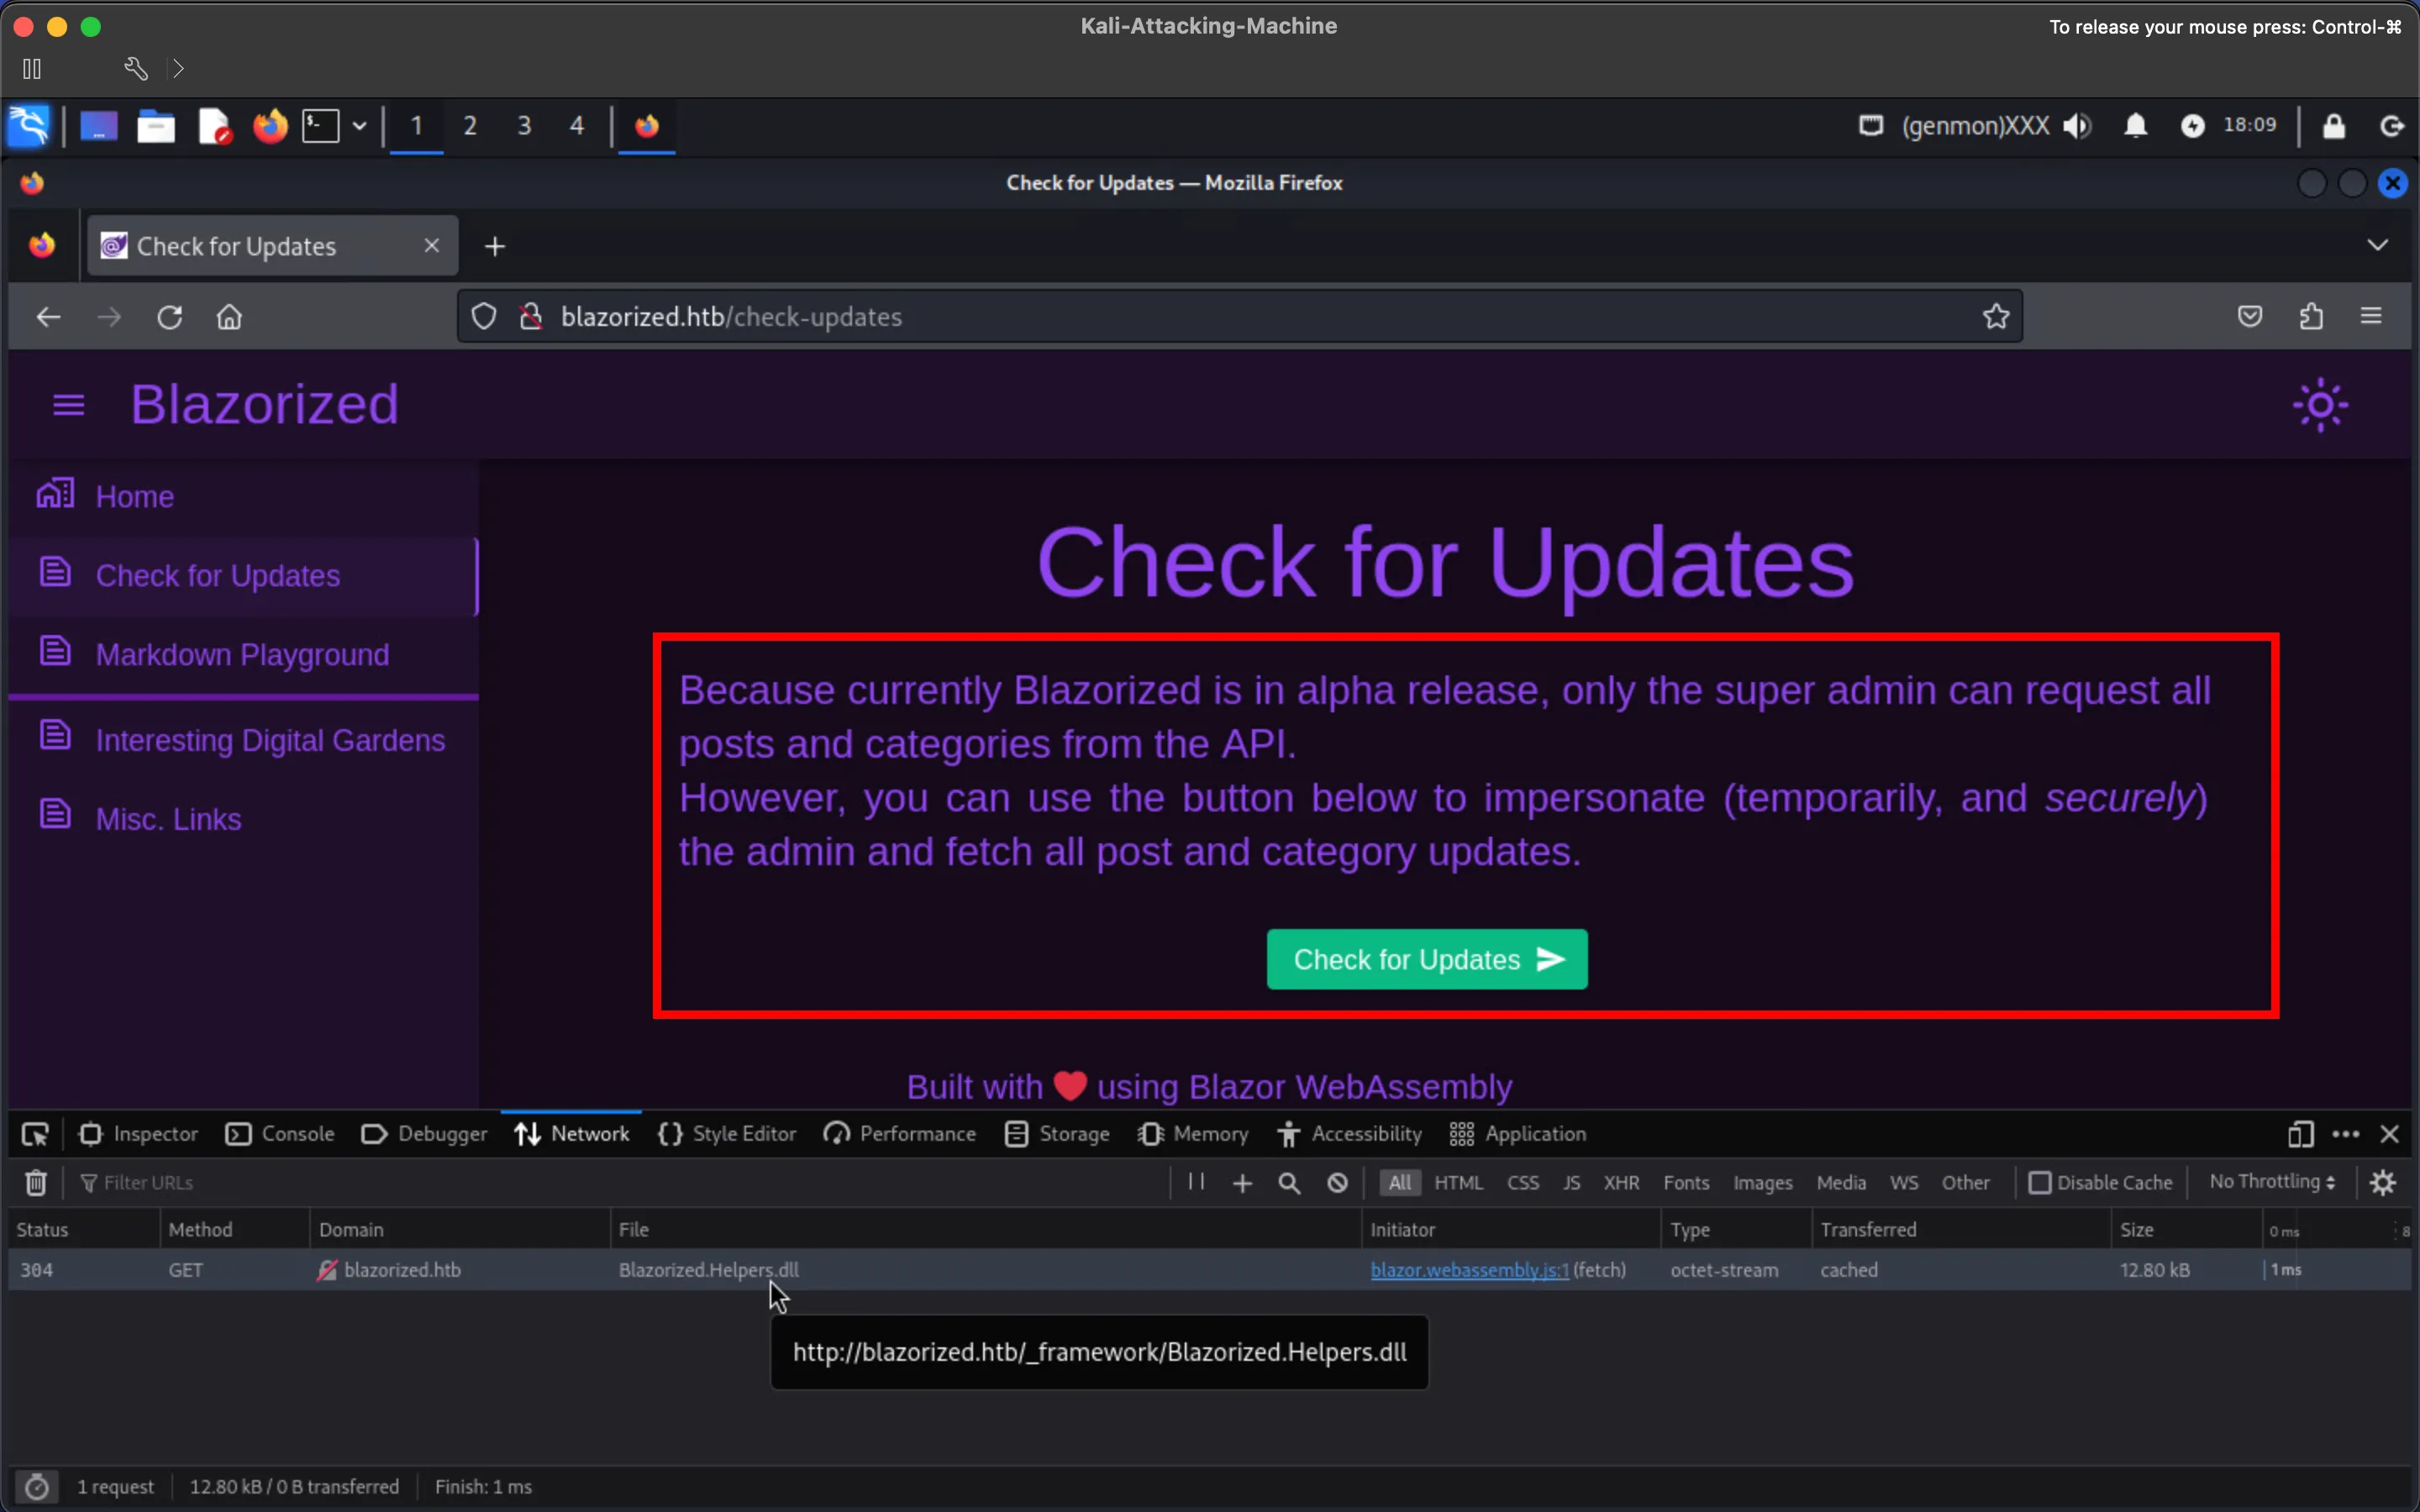Viewport: 2420px width, 1512px height.
Task: Click the insecure connection padlock icon
Action: click(x=531, y=316)
